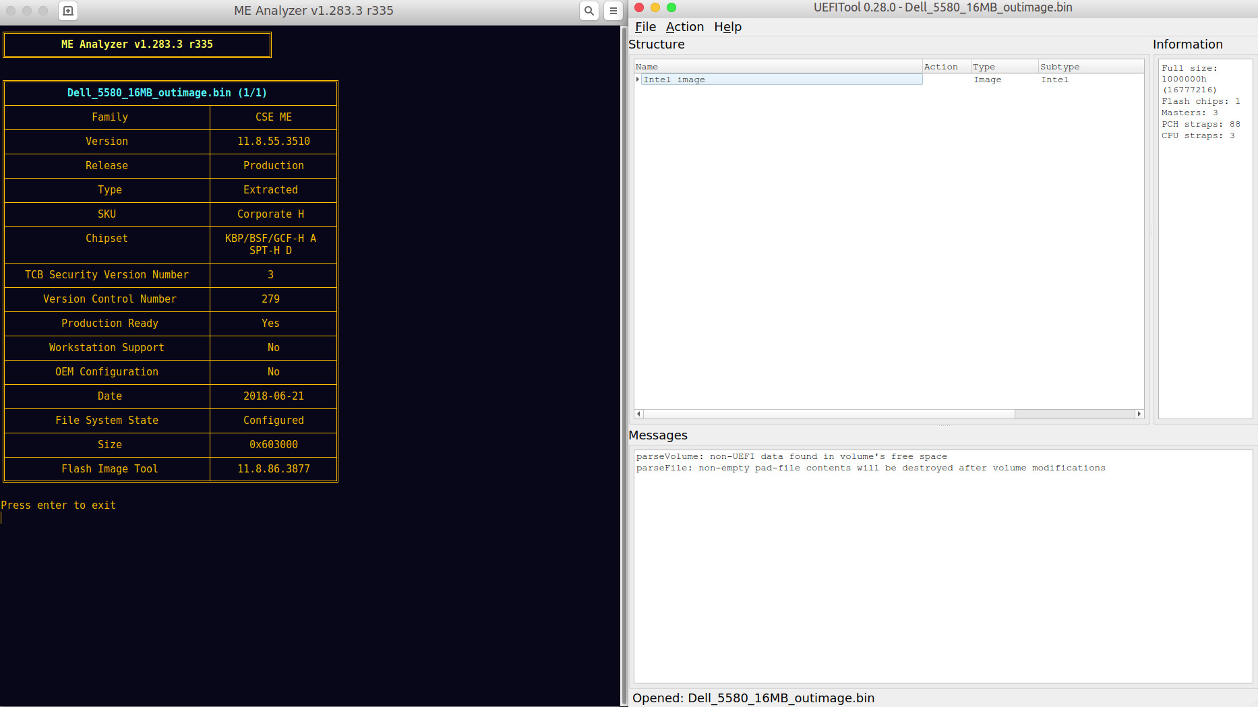Click the Subtype column header
This screenshot has width=1258, height=707.
tap(1091, 67)
